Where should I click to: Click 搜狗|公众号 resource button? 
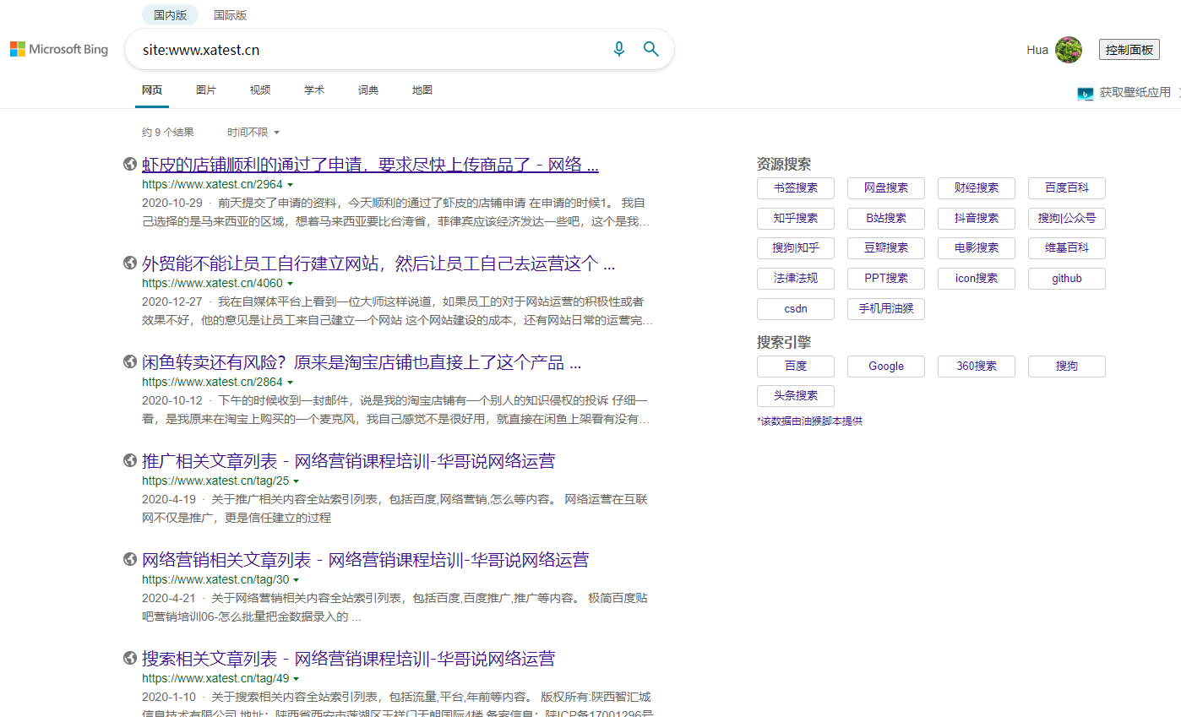coord(1067,218)
